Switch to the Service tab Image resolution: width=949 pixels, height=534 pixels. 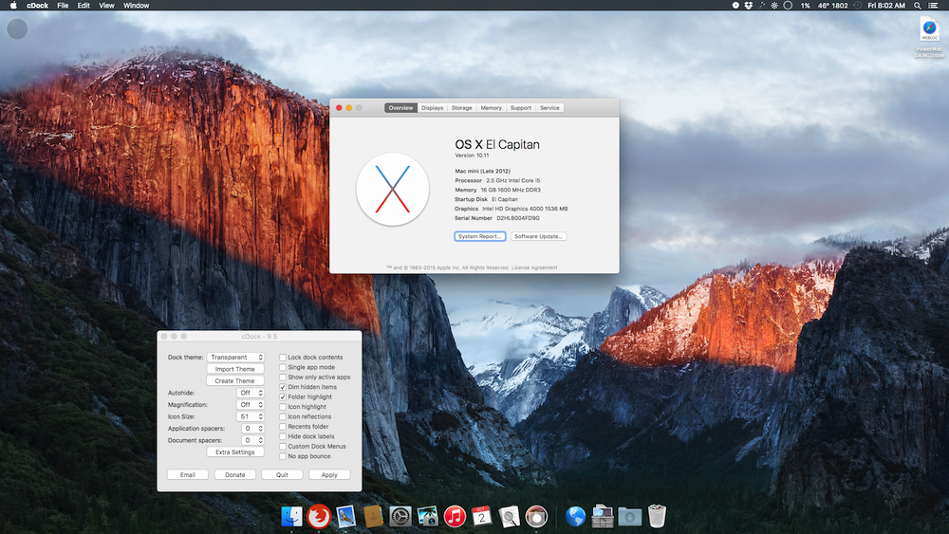pyautogui.click(x=549, y=107)
